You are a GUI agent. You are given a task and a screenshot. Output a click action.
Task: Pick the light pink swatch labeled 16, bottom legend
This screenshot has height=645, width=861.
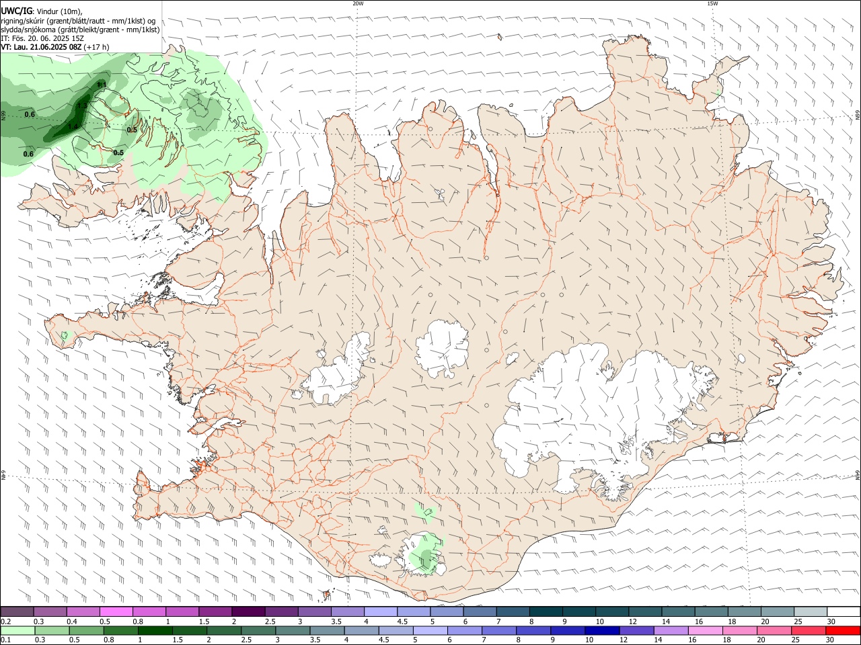pos(705,631)
